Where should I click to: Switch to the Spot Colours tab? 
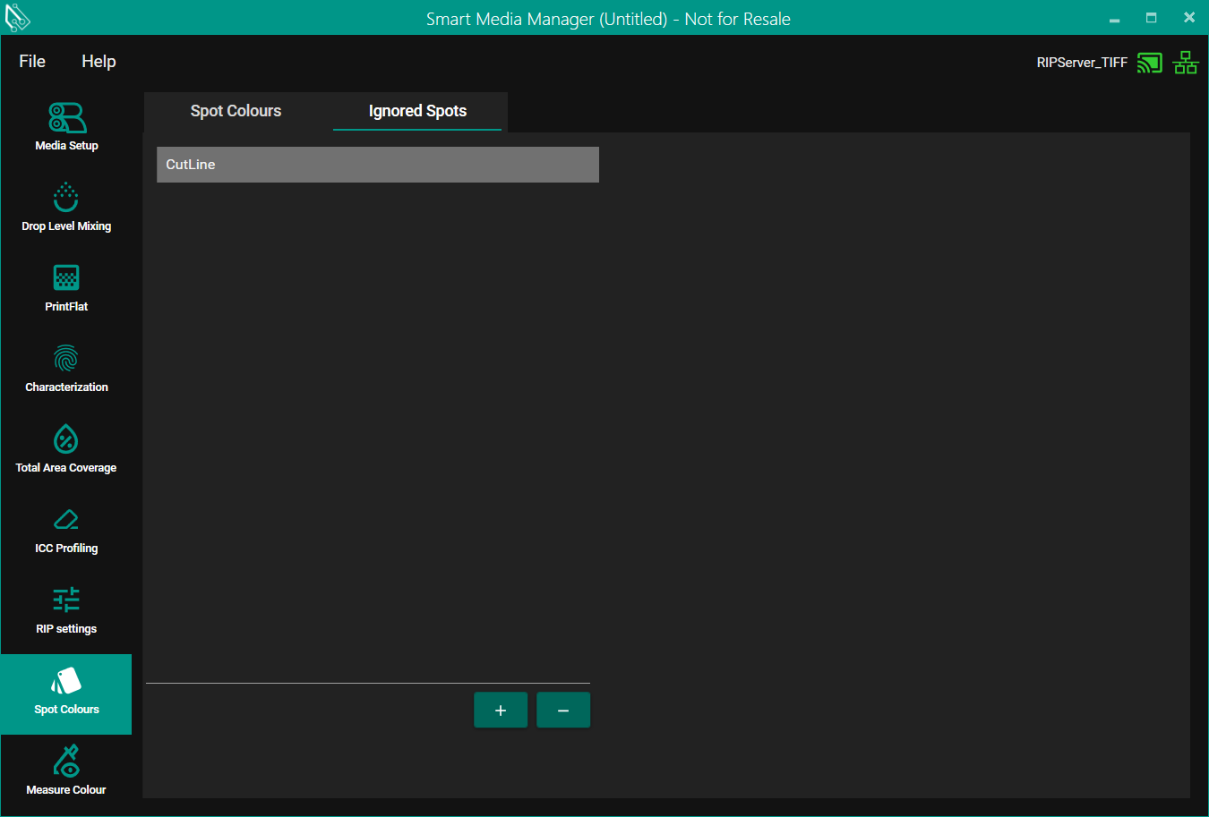[236, 111]
